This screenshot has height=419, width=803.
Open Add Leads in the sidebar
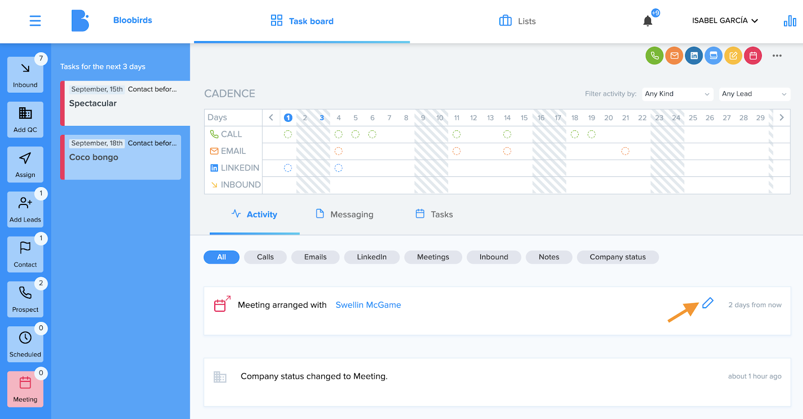[25, 209]
